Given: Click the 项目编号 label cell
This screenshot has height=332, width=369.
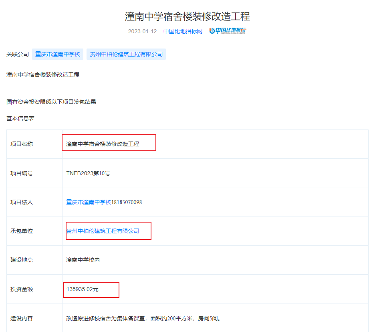Looking at the screenshot, I should click(x=22, y=173).
